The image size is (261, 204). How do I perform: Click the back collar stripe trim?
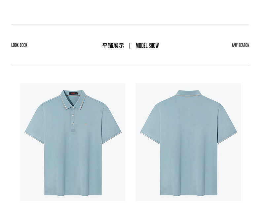click(x=188, y=96)
